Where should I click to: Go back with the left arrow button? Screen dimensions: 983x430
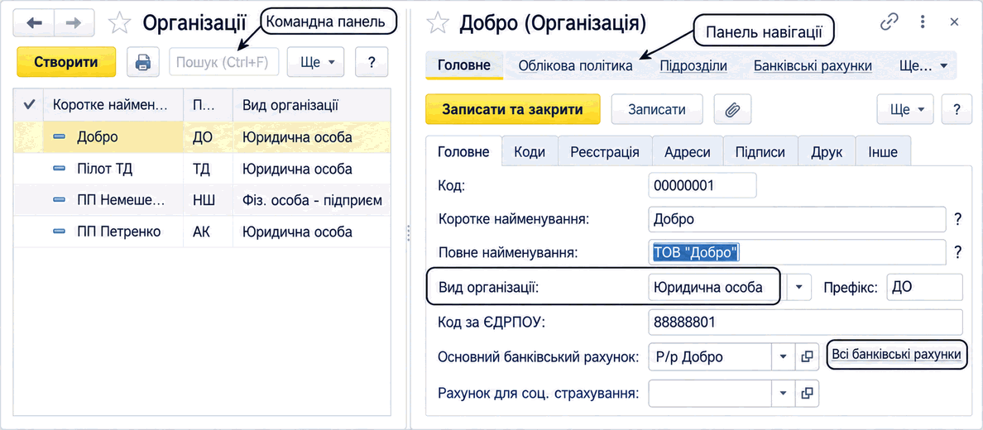34,23
